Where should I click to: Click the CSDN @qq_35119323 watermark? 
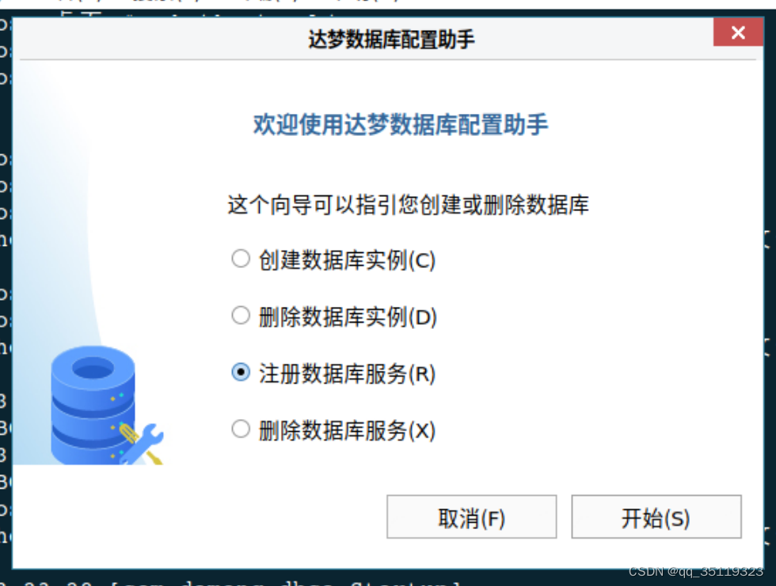click(x=695, y=572)
